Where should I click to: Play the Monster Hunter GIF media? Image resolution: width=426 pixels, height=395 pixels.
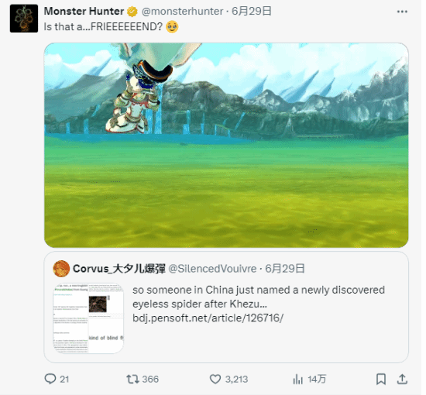[226, 145]
